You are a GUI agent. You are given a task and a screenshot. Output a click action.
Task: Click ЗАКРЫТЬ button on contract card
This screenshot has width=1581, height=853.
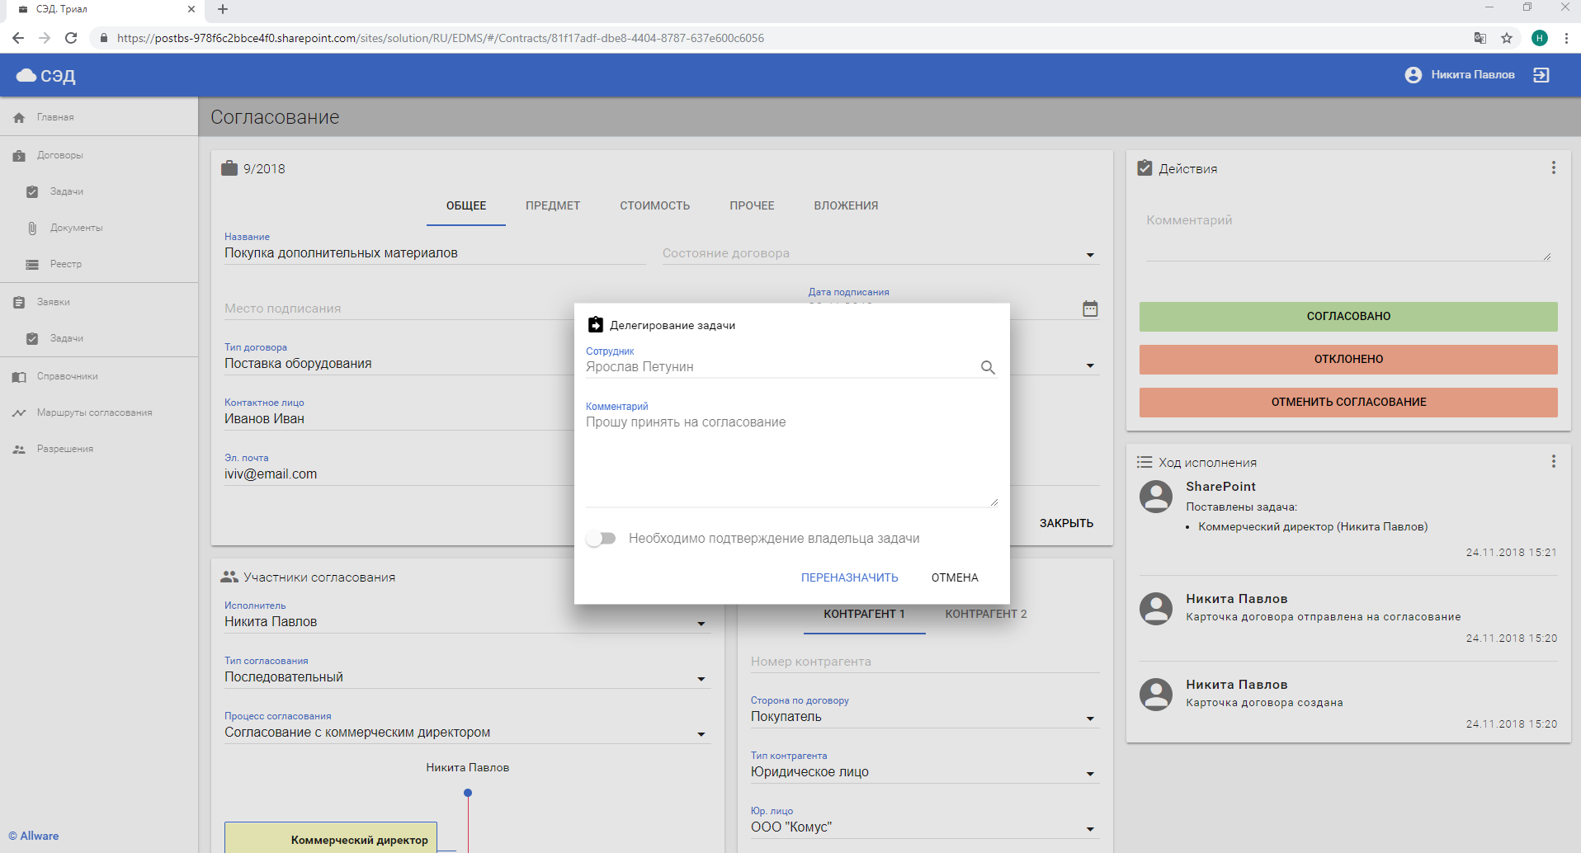click(1066, 523)
